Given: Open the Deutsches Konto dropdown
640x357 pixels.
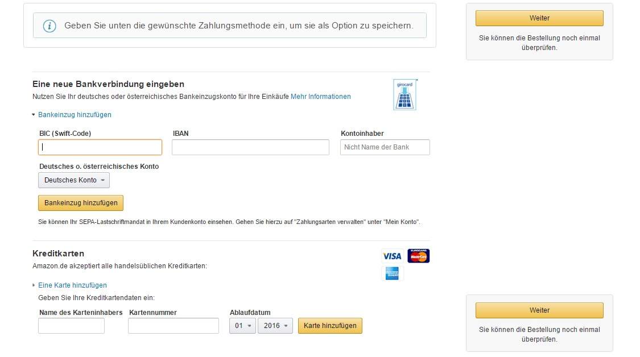Looking at the screenshot, I should click(74, 180).
